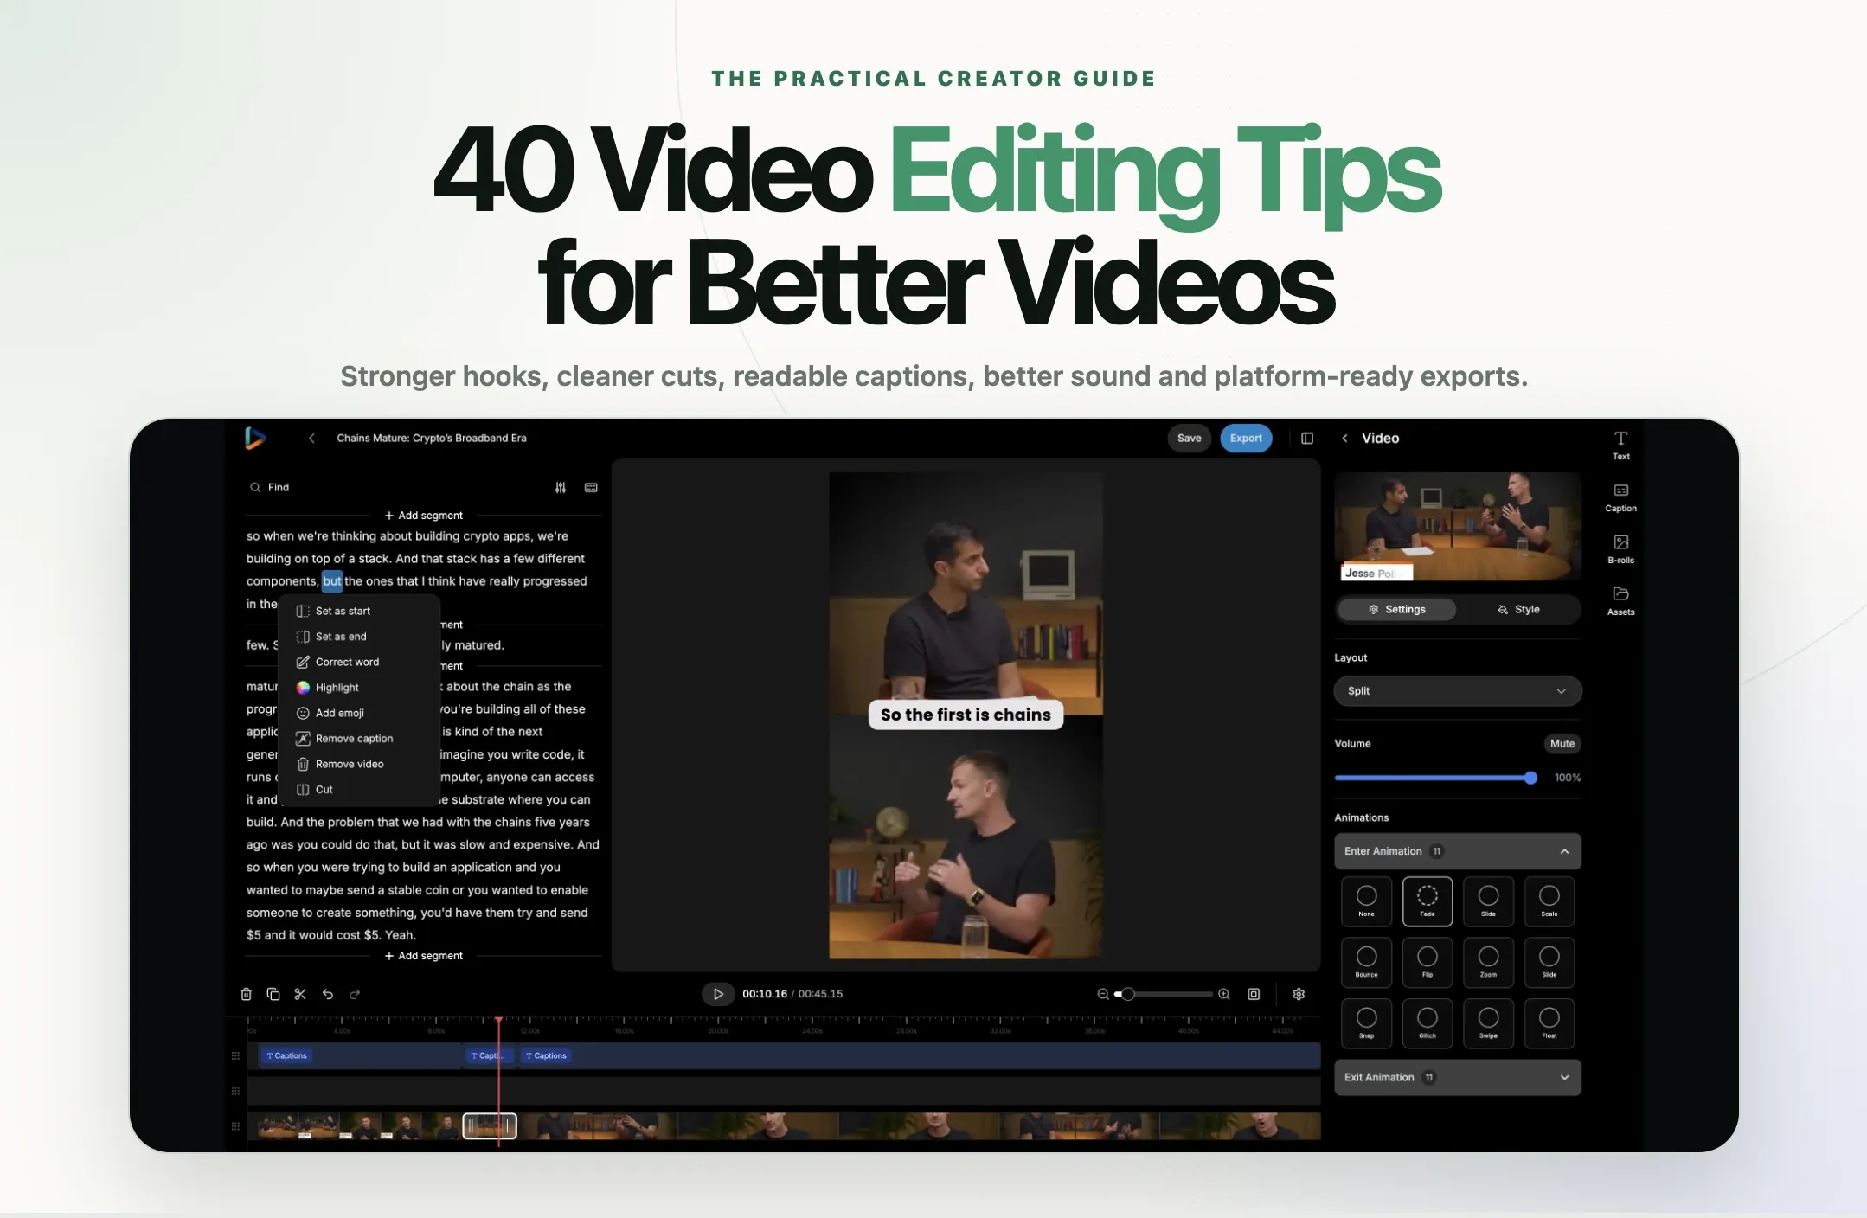Screen dimensions: 1867x1218
Task: Delete using the timeline trash icon
Action: tap(247, 994)
